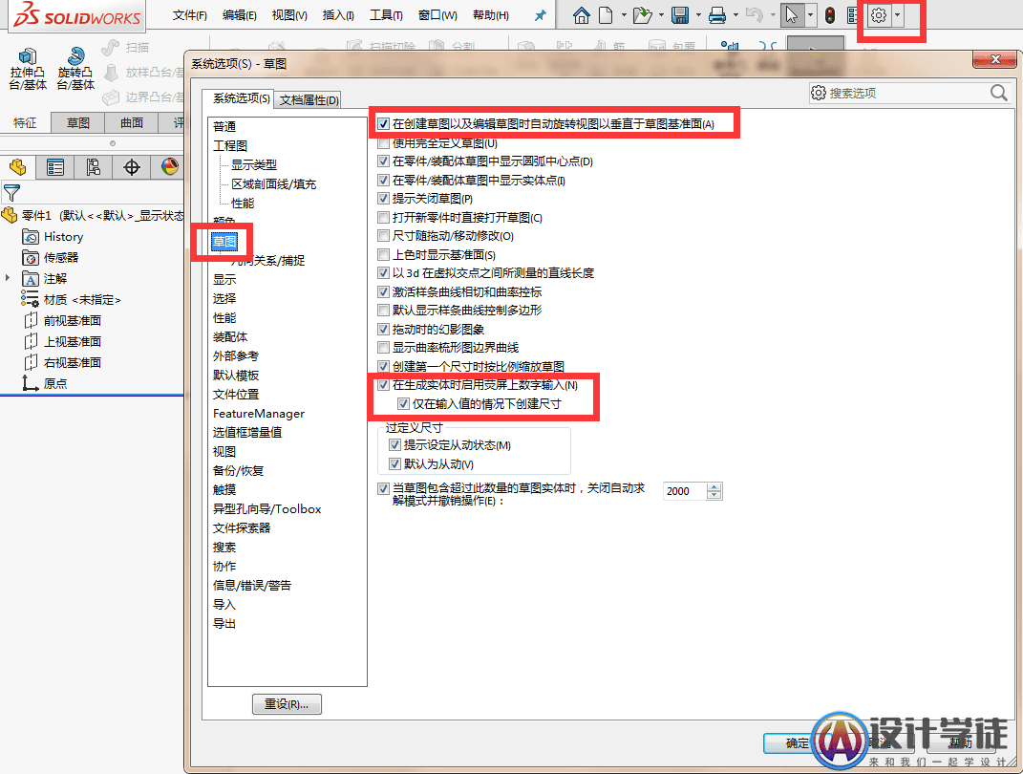Open dropdown arrow next to Save icon
Viewport: 1023px width, 774px height.
pos(699,15)
